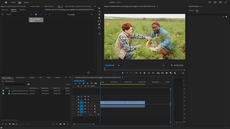Select the Type tool
Image resolution: width=230 pixels, height=129 pixels.
99,34
